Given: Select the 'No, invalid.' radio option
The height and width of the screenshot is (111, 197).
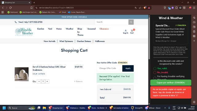Looking at the screenshot, I should 155,72.
